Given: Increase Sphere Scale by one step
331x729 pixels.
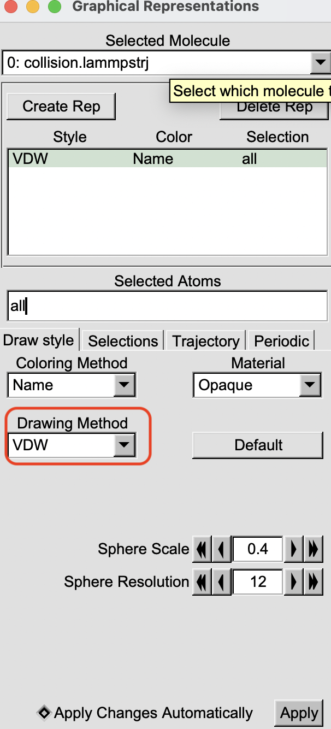Looking at the screenshot, I should tap(294, 549).
